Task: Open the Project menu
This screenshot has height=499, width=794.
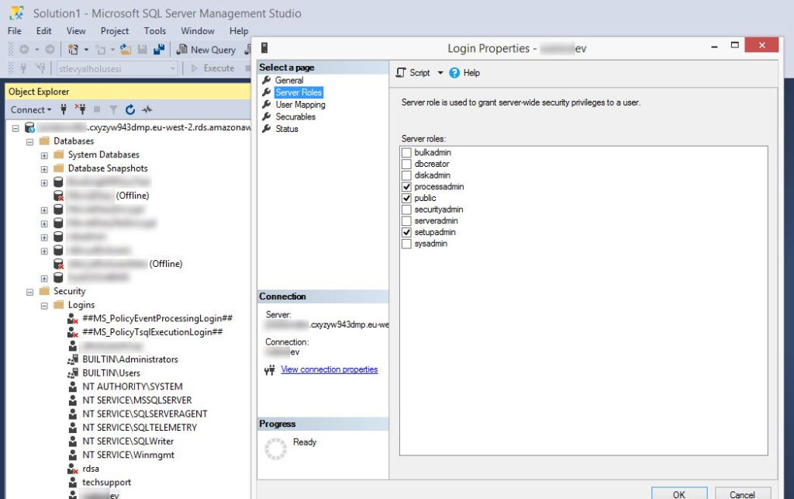Action: (x=115, y=31)
